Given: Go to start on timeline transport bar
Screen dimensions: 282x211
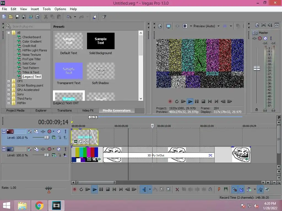Looking at the screenshot, I should tap(114, 189).
